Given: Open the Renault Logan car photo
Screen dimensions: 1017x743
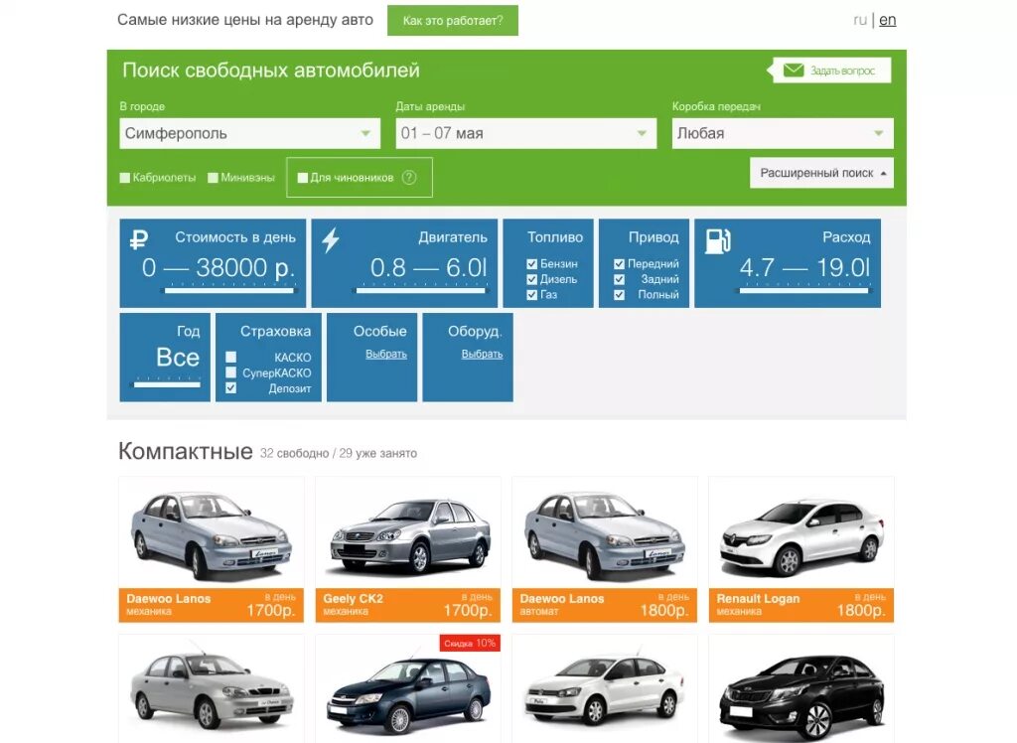Looking at the screenshot, I should pyautogui.click(x=801, y=533).
